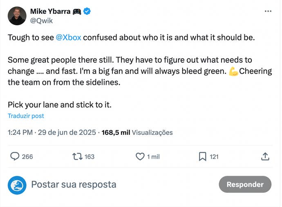Open the @Xbox mention link
The height and width of the screenshot is (207, 282).
pos(68,37)
